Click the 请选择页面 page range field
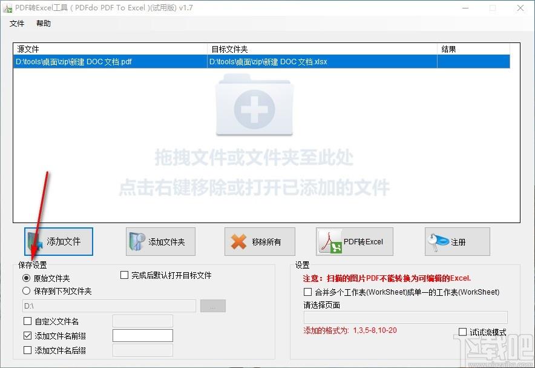Screen dimensions: 535x368 coord(405,318)
